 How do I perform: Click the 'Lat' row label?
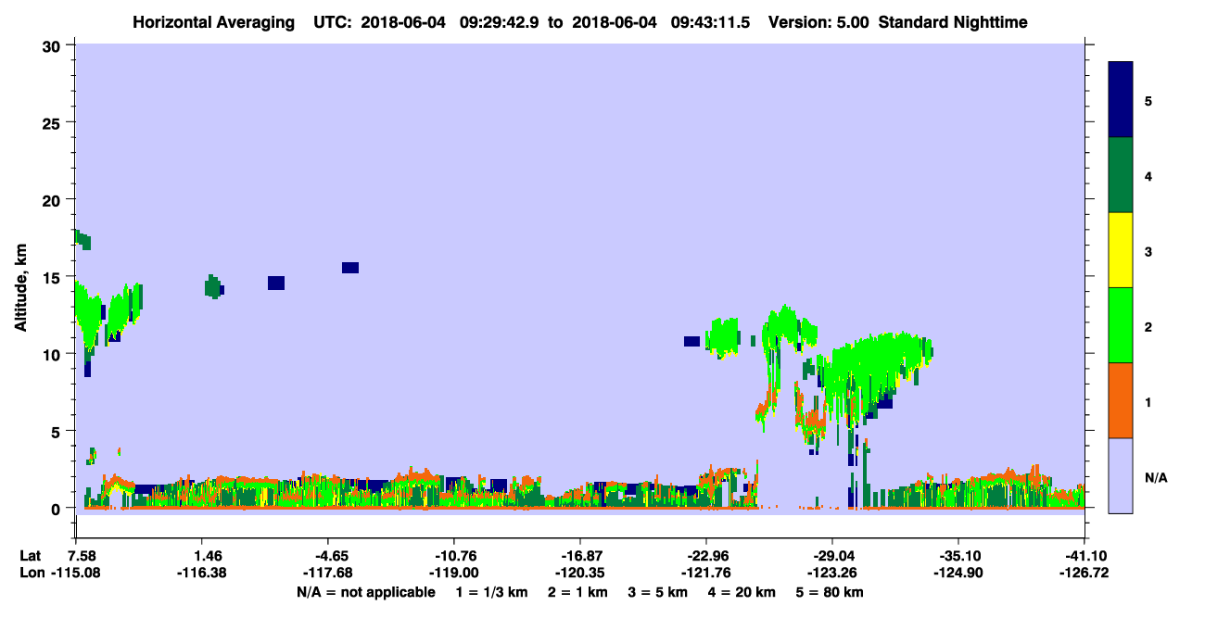tap(30, 556)
